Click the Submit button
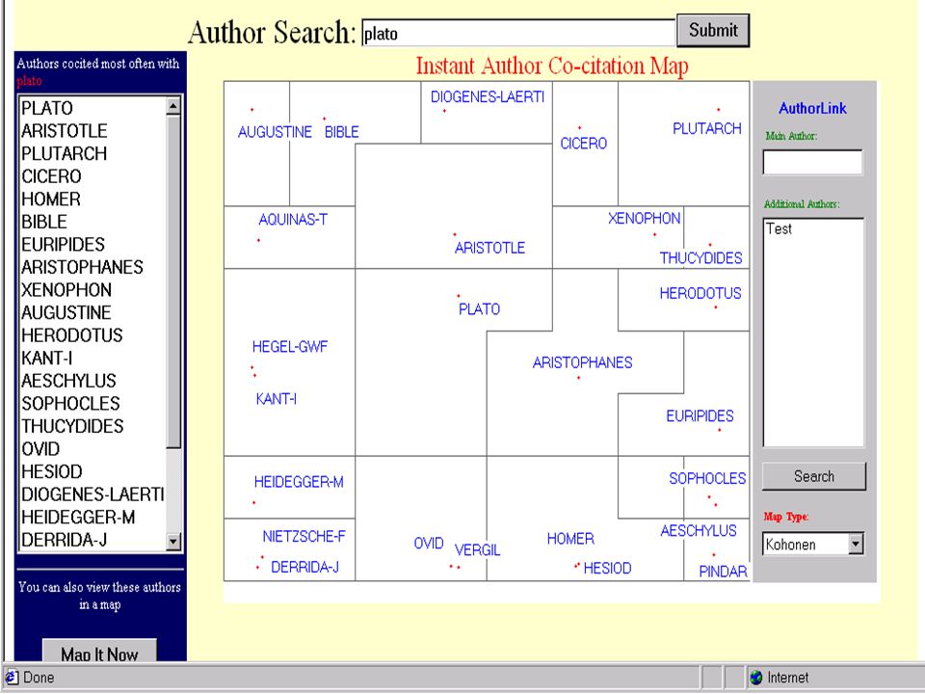Screen dimensions: 925x694 tap(713, 30)
